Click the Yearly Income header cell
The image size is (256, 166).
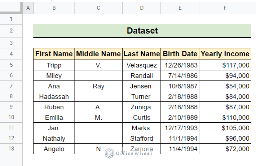[225, 54]
